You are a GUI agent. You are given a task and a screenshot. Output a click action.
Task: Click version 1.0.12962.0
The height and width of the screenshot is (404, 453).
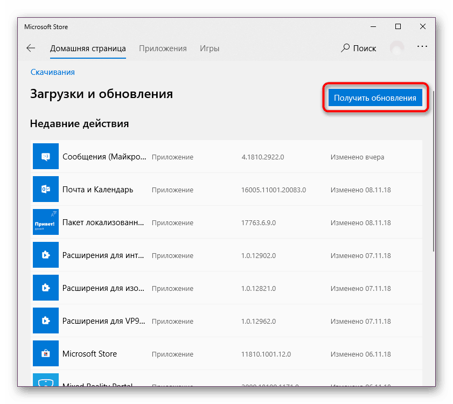click(259, 322)
